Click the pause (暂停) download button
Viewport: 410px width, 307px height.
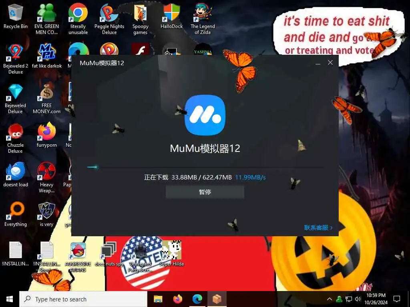205,192
